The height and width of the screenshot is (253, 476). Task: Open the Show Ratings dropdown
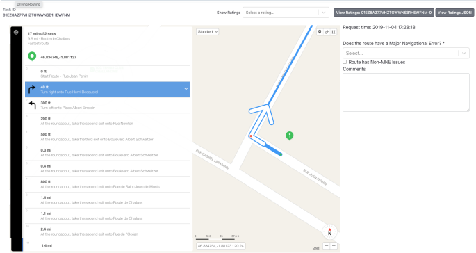[x=286, y=13]
